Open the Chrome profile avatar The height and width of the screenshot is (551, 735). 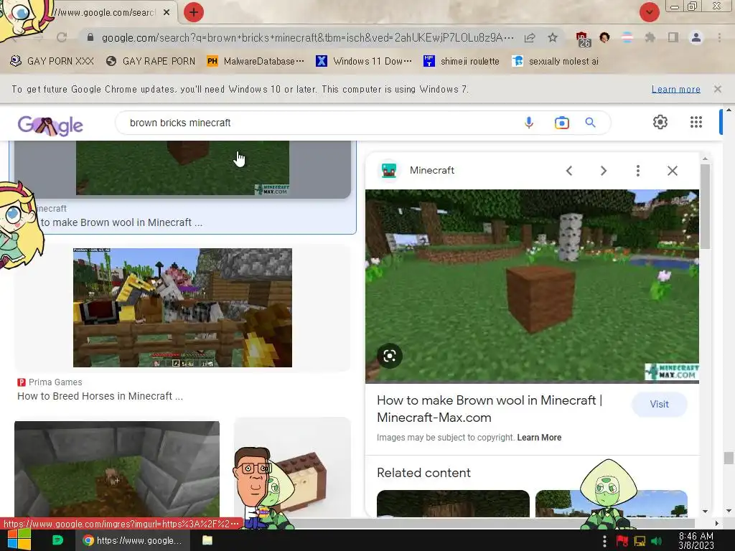(696, 37)
